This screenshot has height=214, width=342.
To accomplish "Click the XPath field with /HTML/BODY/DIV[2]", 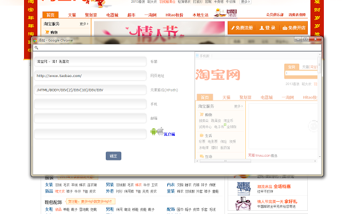I will pyautogui.click(x=90, y=90).
